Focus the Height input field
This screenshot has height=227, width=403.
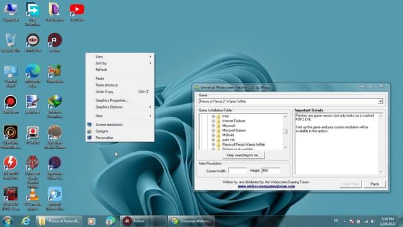(x=271, y=171)
